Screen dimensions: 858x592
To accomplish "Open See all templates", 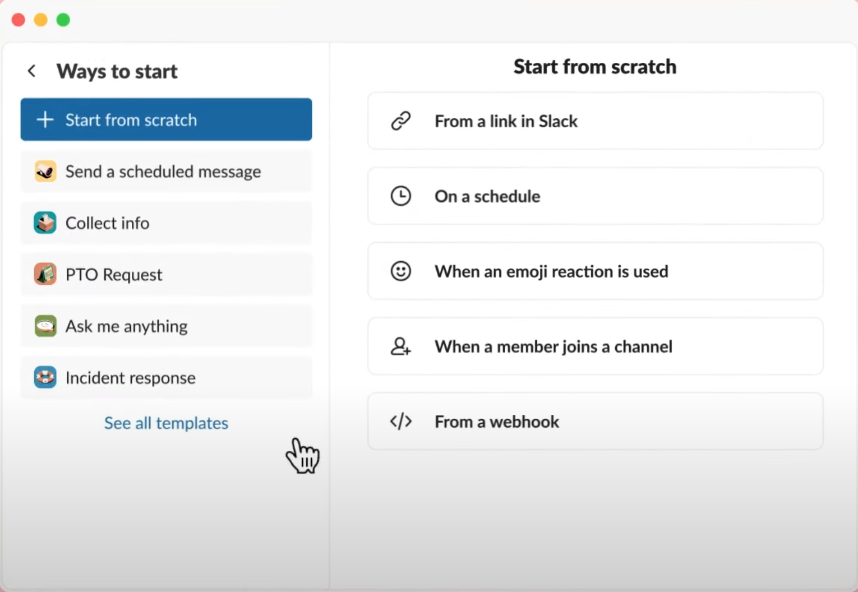I will coord(166,423).
